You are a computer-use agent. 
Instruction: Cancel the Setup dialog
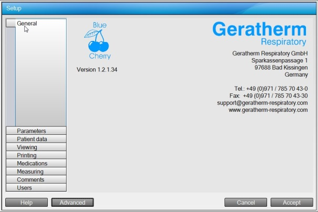(x=245, y=202)
